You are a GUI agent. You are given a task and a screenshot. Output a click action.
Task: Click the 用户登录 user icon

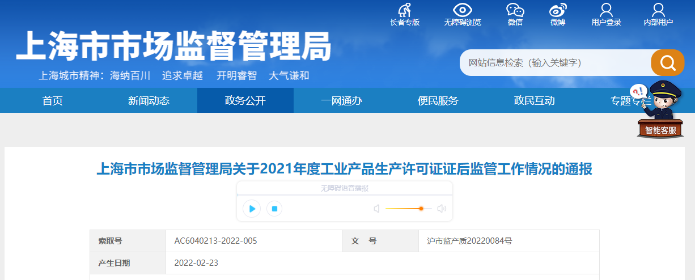[x=606, y=10]
